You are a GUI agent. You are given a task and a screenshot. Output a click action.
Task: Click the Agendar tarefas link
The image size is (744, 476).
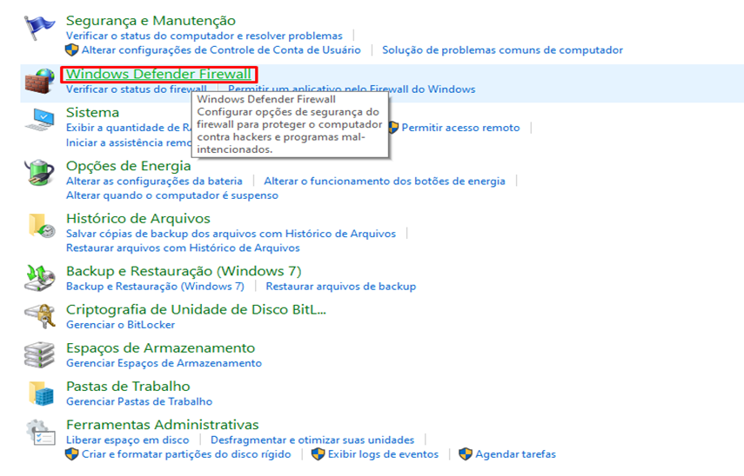click(x=515, y=454)
